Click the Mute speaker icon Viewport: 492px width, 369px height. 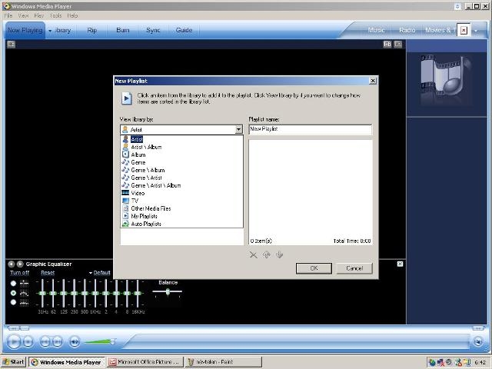coord(75,341)
